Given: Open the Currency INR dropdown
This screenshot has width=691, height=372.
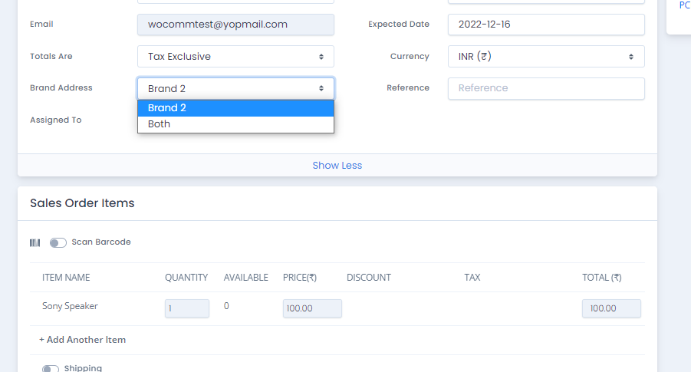Looking at the screenshot, I should (546, 57).
